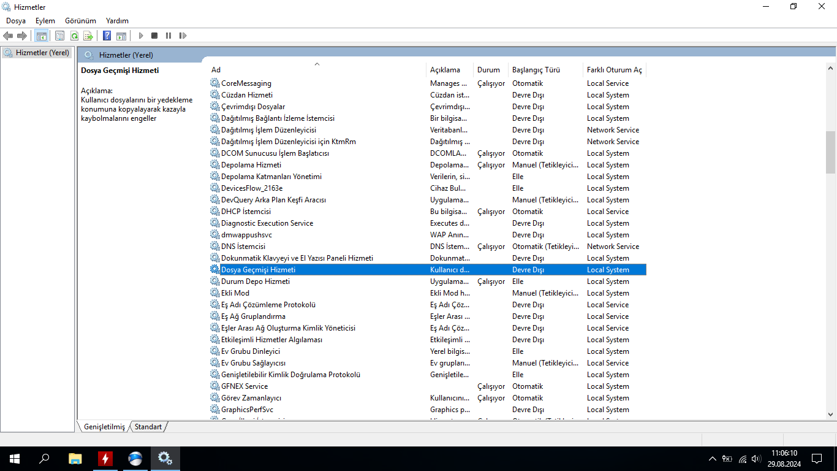837x471 pixels.
Task: Select Genişletilebilir Kimlik Doğrulama Protokolü row
Action: (x=428, y=374)
